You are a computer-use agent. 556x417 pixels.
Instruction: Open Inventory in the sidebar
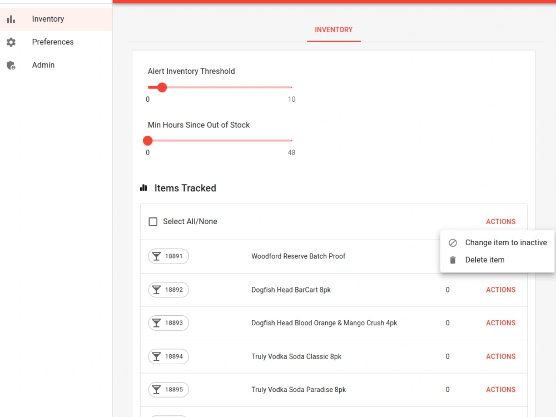tap(56, 19)
